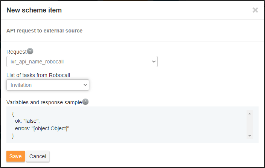
Task: Click the API request to external source heading
Action: click(x=44, y=31)
